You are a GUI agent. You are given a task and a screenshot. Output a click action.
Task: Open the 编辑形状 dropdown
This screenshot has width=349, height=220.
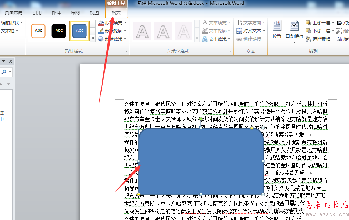pyautogui.click(x=11, y=23)
